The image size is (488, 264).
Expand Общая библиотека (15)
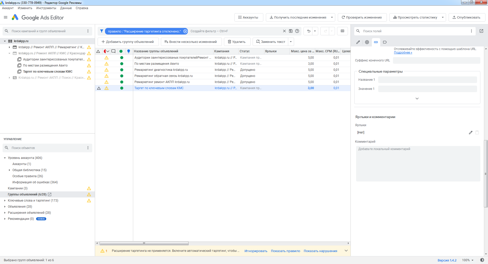[x=9, y=170]
